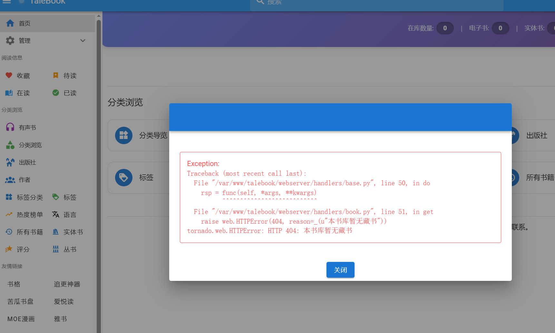Open the 苦瓜书盘 friend link

pos(20,301)
